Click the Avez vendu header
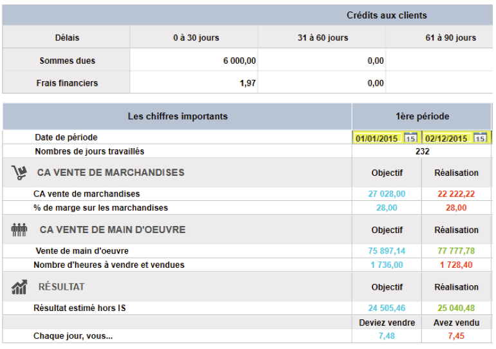This screenshot has height=349, width=496. click(x=457, y=323)
